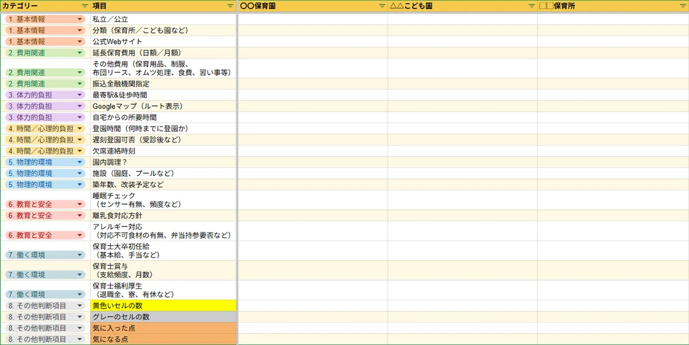Select the 公式Webサイト item cell
Image resolution: width=689 pixels, height=345 pixels.
(163, 41)
